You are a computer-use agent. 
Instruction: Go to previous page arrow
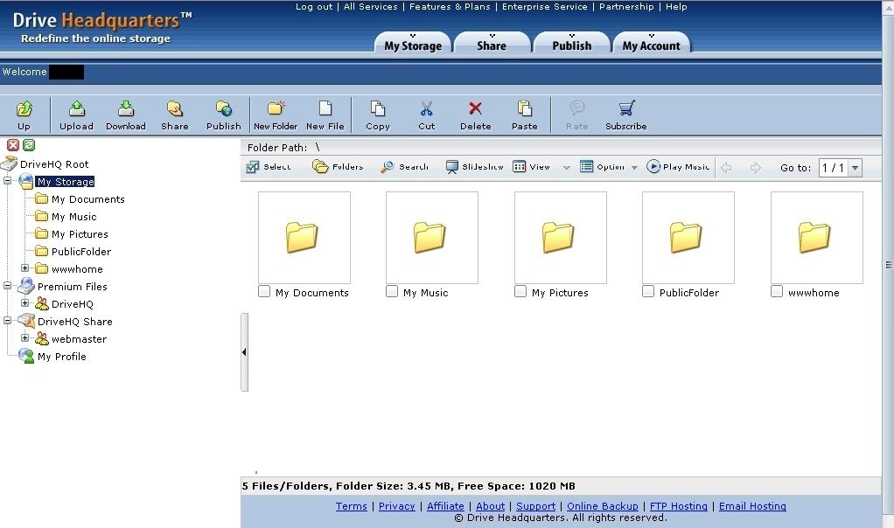tap(726, 168)
